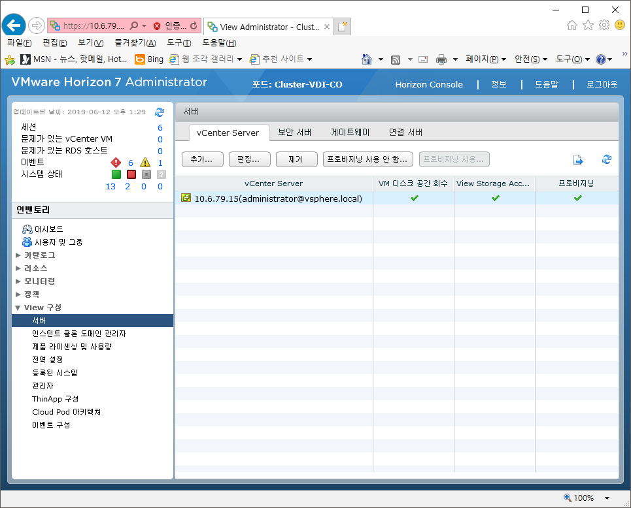Collapse the View 구성 tree node
631x508 pixels.
(x=18, y=308)
